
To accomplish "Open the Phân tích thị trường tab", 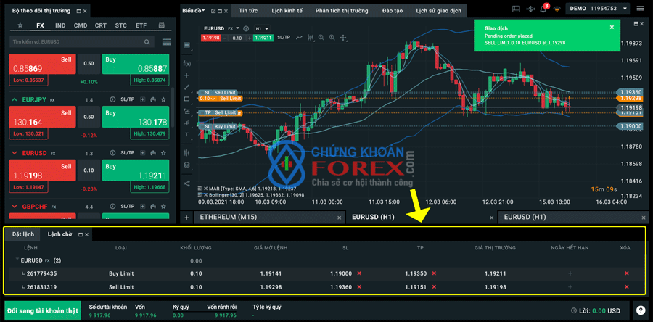I will (342, 11).
